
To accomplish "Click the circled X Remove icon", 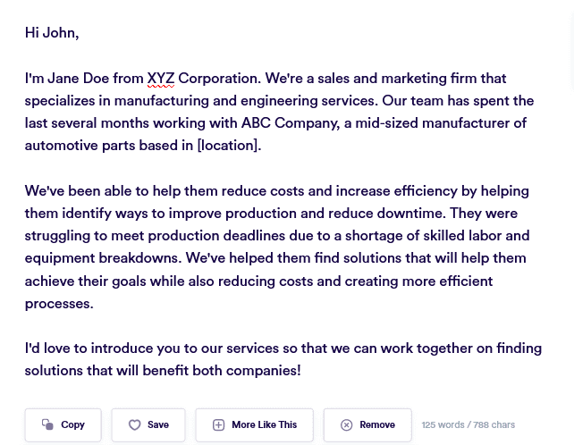I will pos(347,425).
